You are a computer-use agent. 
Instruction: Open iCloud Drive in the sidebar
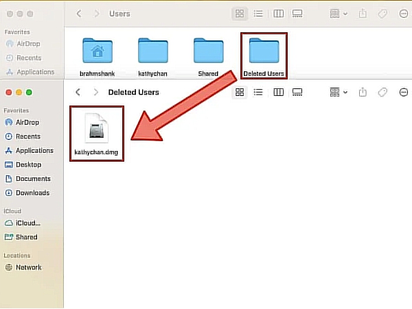(23, 223)
